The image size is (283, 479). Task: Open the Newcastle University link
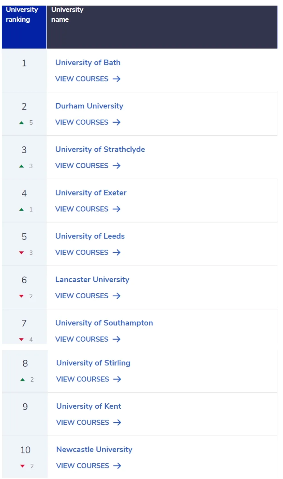tap(94, 450)
